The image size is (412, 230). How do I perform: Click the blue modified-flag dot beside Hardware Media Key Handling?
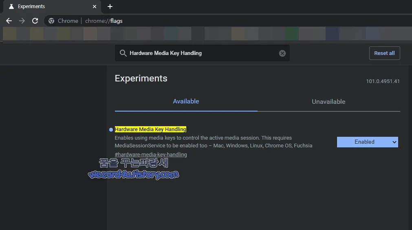click(111, 129)
